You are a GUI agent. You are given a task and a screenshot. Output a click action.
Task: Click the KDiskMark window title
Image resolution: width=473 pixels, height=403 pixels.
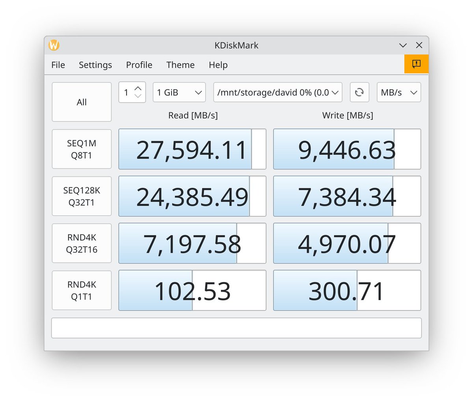[x=236, y=45]
